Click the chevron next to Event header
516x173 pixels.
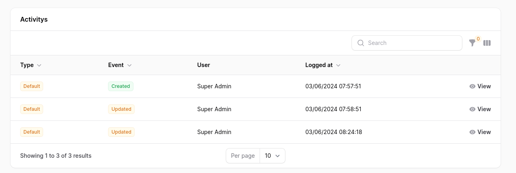tap(129, 65)
